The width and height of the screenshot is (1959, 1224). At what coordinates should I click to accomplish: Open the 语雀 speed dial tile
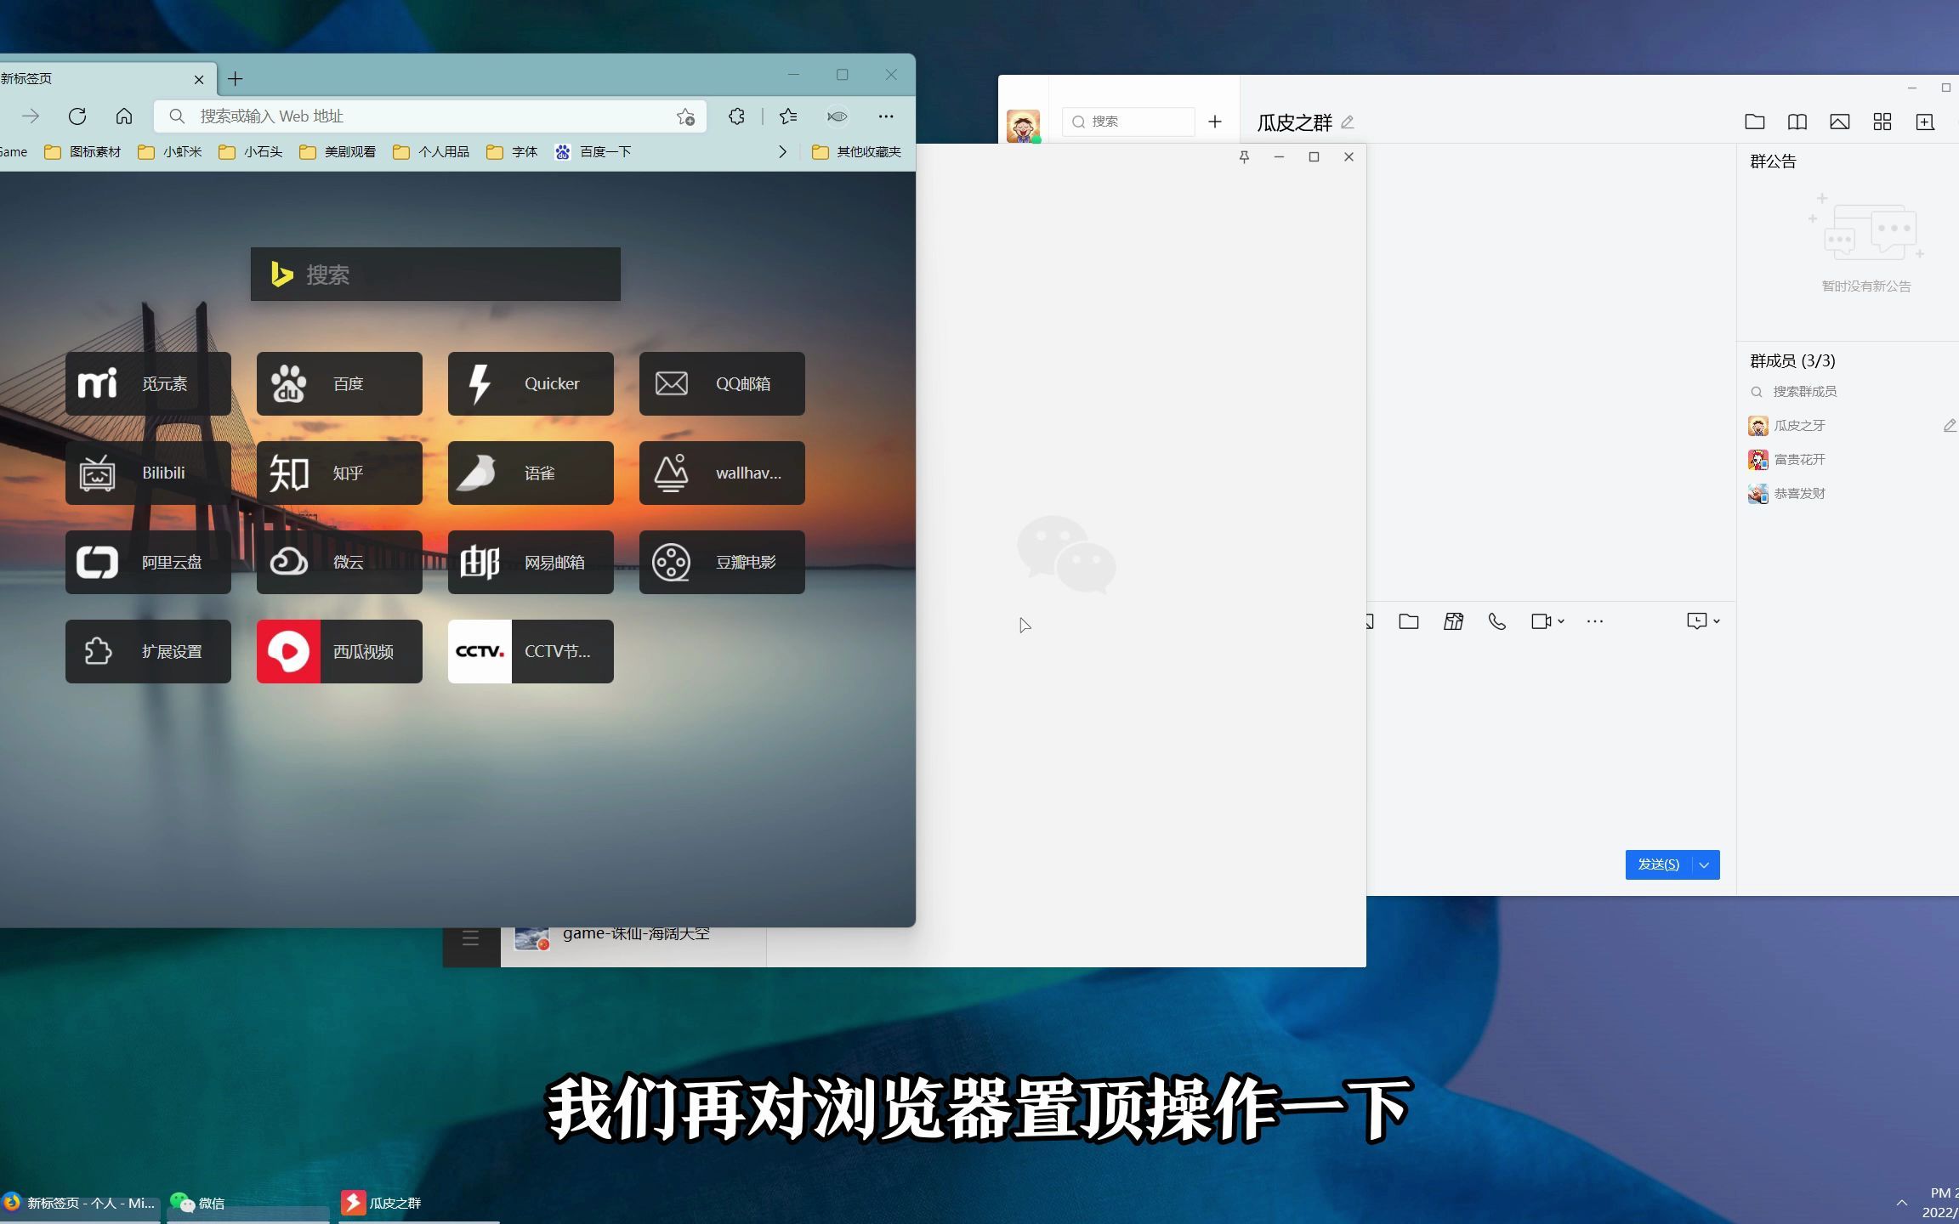531,473
